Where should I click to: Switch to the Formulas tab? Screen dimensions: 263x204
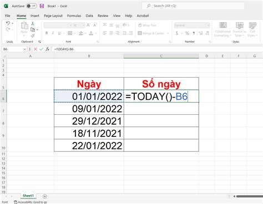74,16
